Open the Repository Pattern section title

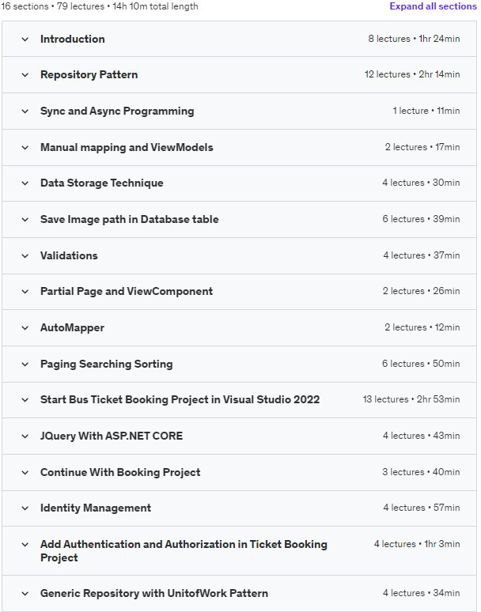[89, 74]
